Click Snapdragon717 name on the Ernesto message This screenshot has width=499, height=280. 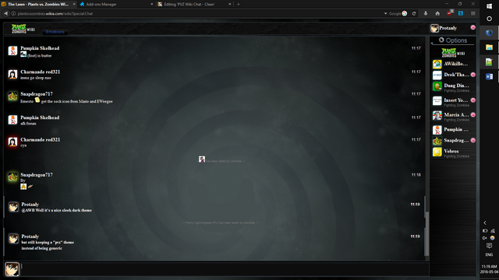(x=37, y=94)
